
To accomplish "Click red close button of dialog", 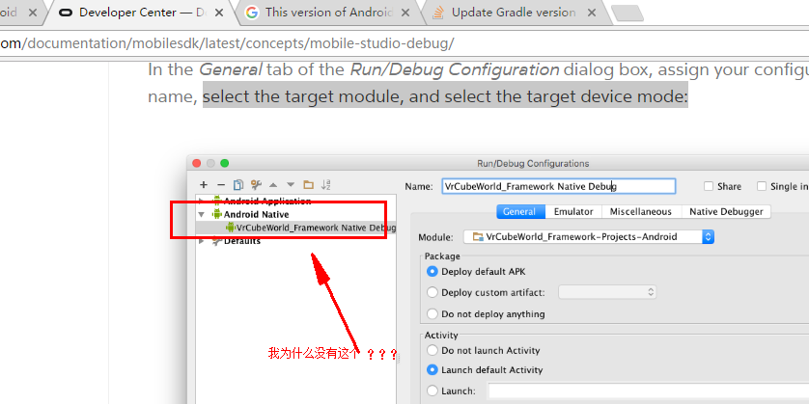I will tap(197, 163).
